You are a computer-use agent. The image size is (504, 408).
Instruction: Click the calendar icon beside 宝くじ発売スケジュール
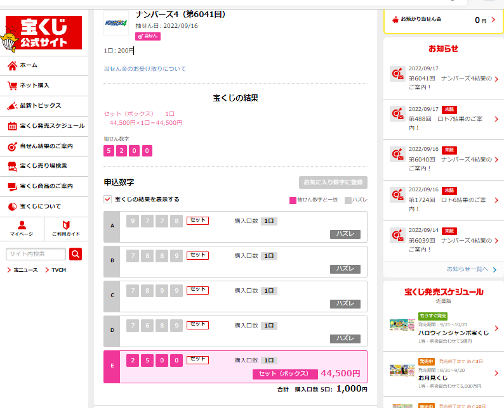(12, 126)
